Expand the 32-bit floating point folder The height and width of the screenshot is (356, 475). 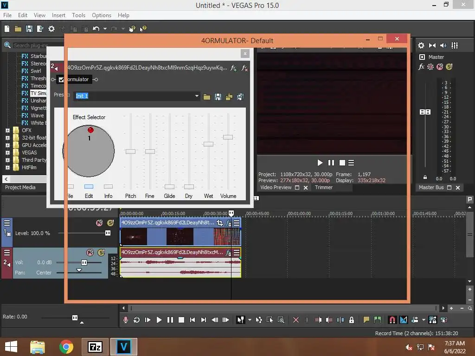coord(7,138)
